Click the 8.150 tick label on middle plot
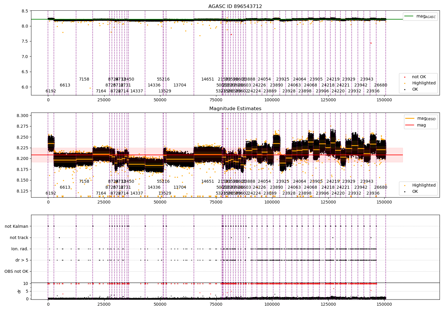The image size is (444, 311). pos(22,180)
